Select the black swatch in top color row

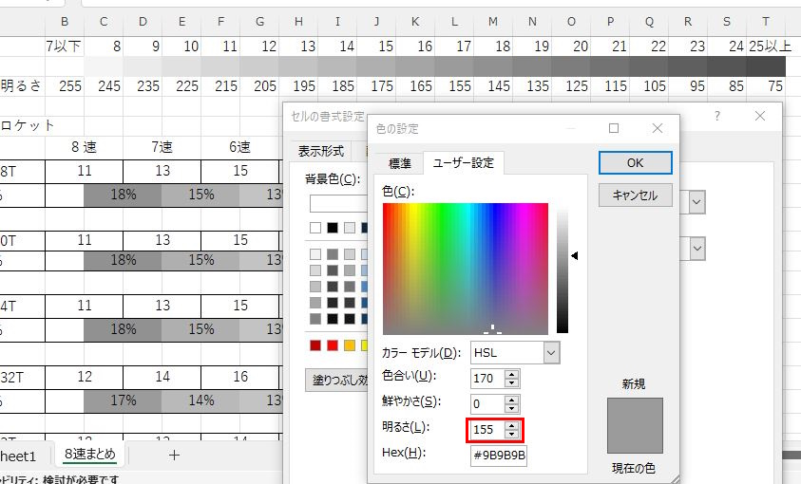(333, 228)
